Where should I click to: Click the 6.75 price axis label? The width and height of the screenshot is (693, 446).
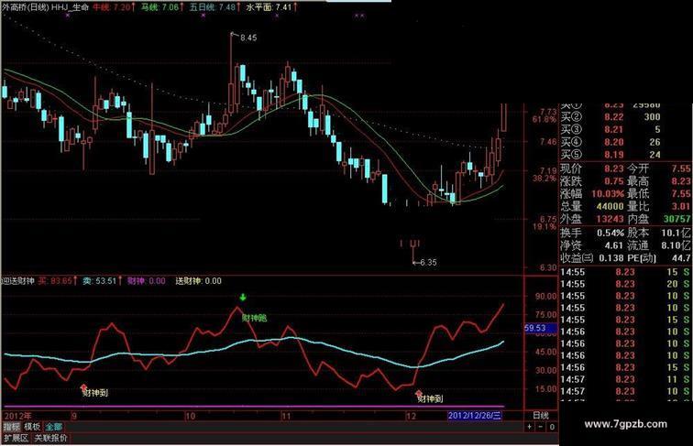coord(548,219)
